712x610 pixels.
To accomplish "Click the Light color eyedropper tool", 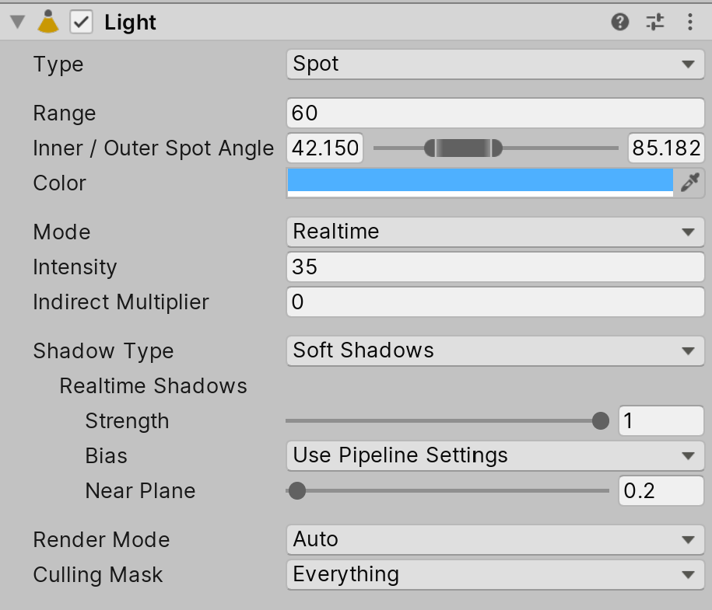I will (x=689, y=183).
